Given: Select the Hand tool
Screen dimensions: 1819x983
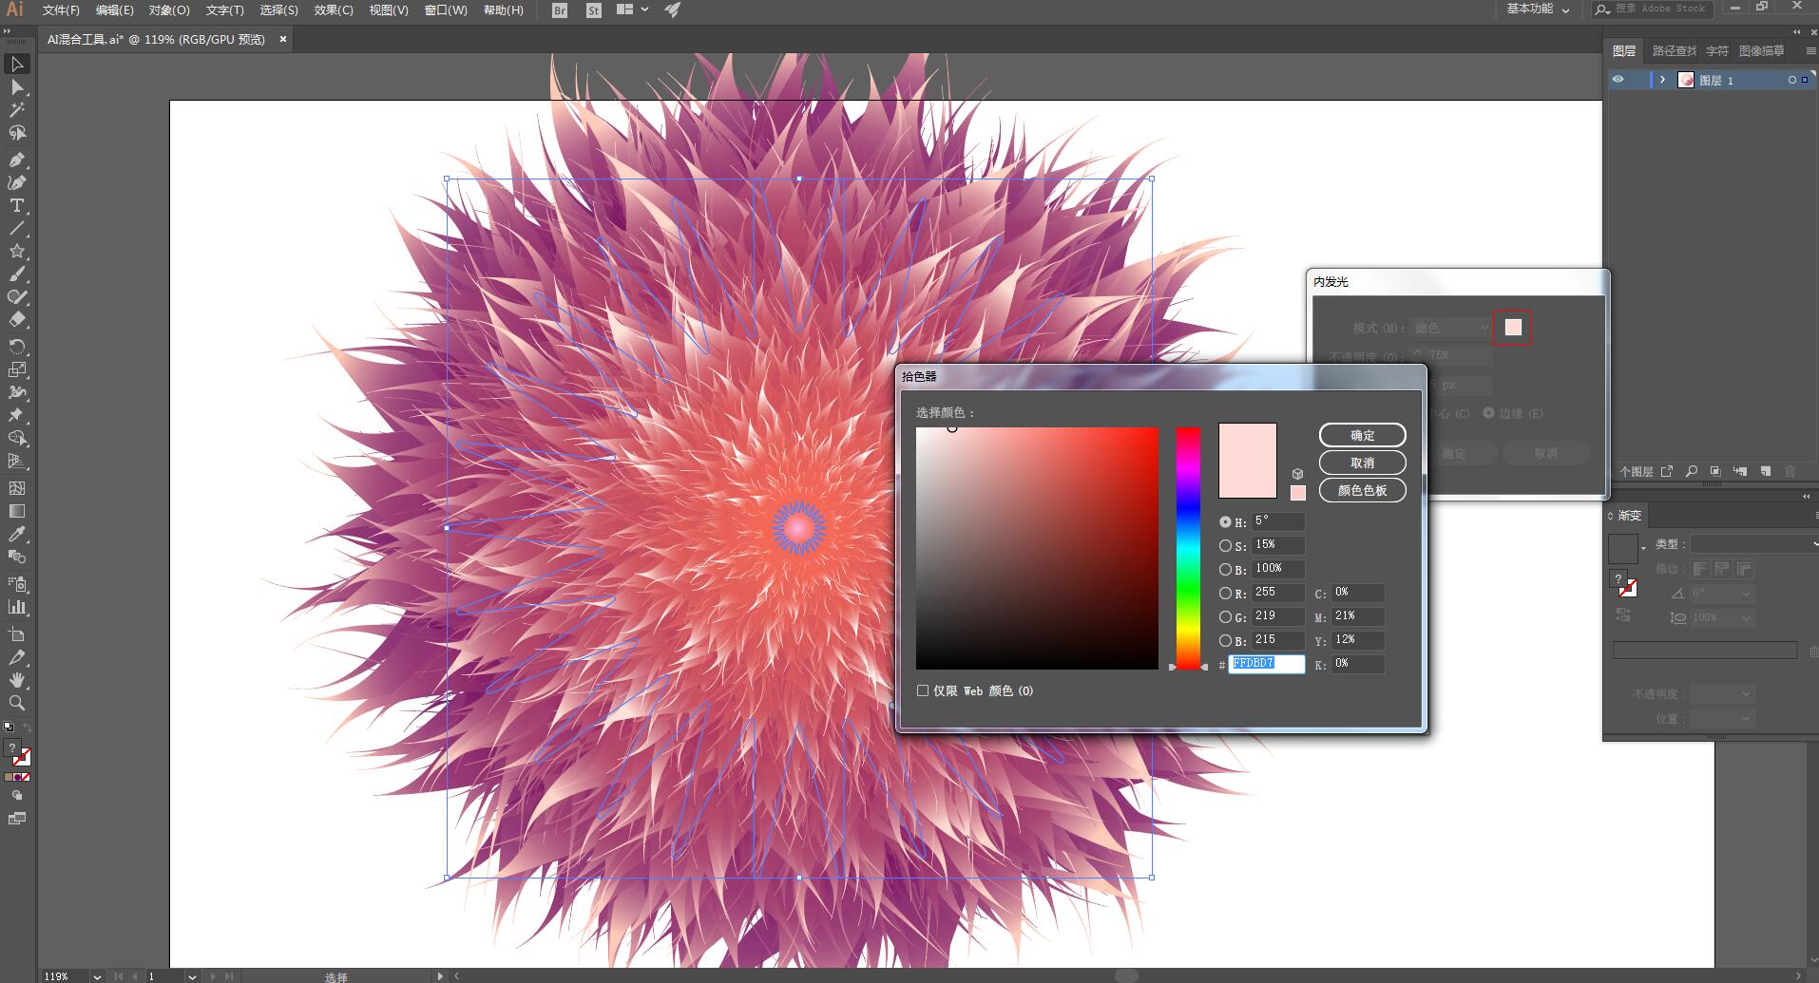Looking at the screenshot, I should [17, 681].
